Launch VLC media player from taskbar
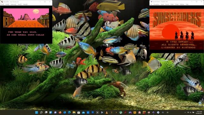This screenshot has width=204, height=115. coord(107,112)
